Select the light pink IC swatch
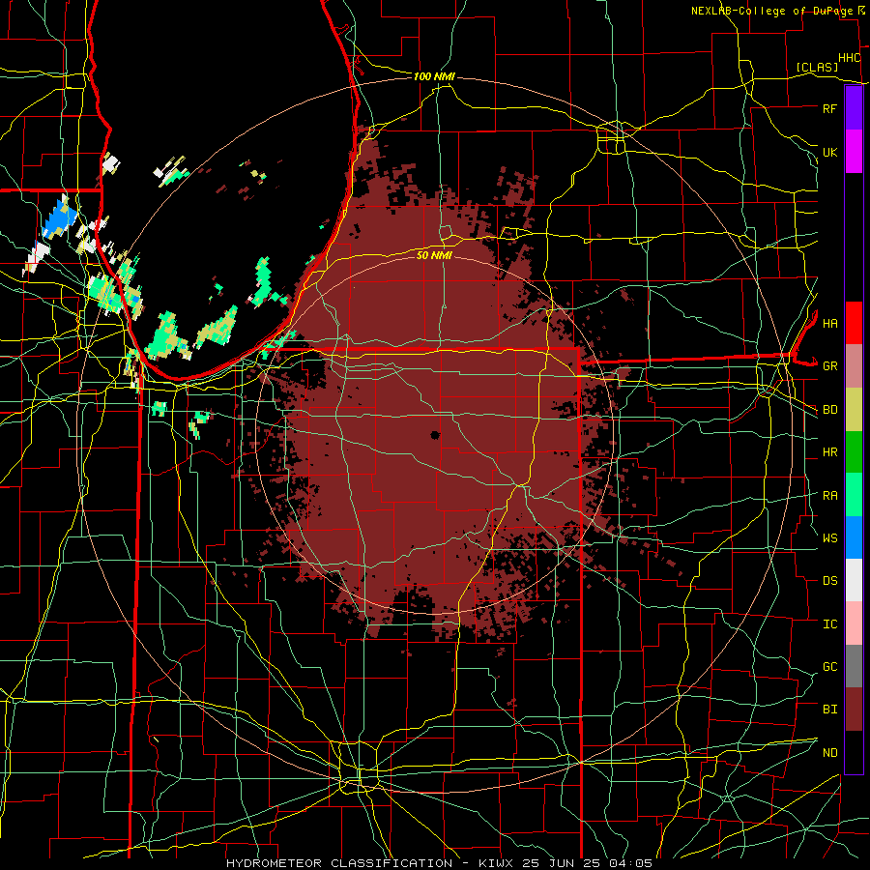Screen dimensions: 870x870 click(x=854, y=623)
